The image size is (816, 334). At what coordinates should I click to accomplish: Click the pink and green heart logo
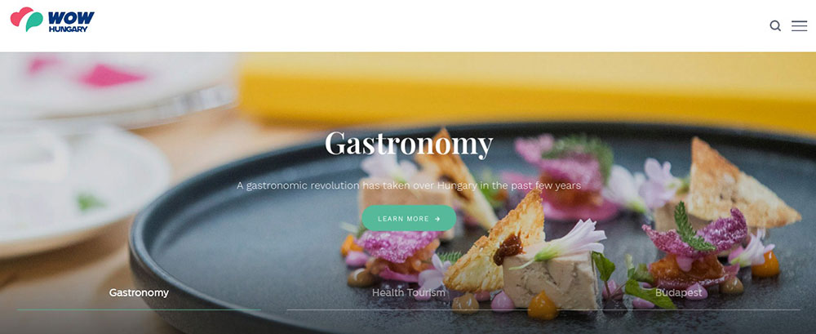tap(27, 20)
